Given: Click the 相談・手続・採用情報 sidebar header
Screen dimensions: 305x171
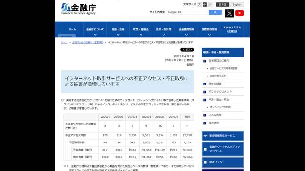Looking at the screenshot, I should tap(223, 53).
